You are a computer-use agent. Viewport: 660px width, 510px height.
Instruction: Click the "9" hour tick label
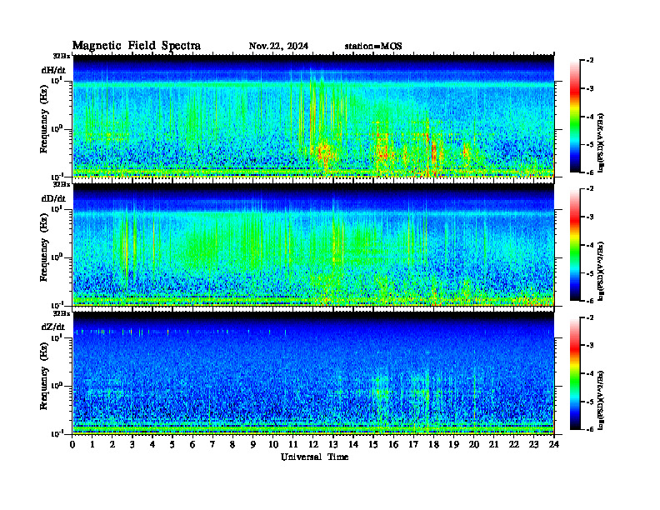[x=252, y=444]
